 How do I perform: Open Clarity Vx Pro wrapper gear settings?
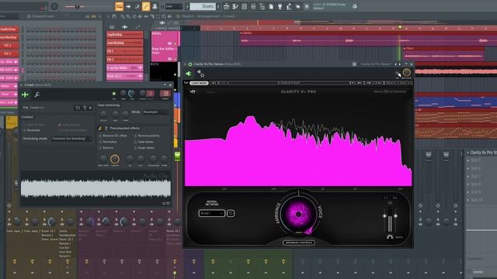201,74
